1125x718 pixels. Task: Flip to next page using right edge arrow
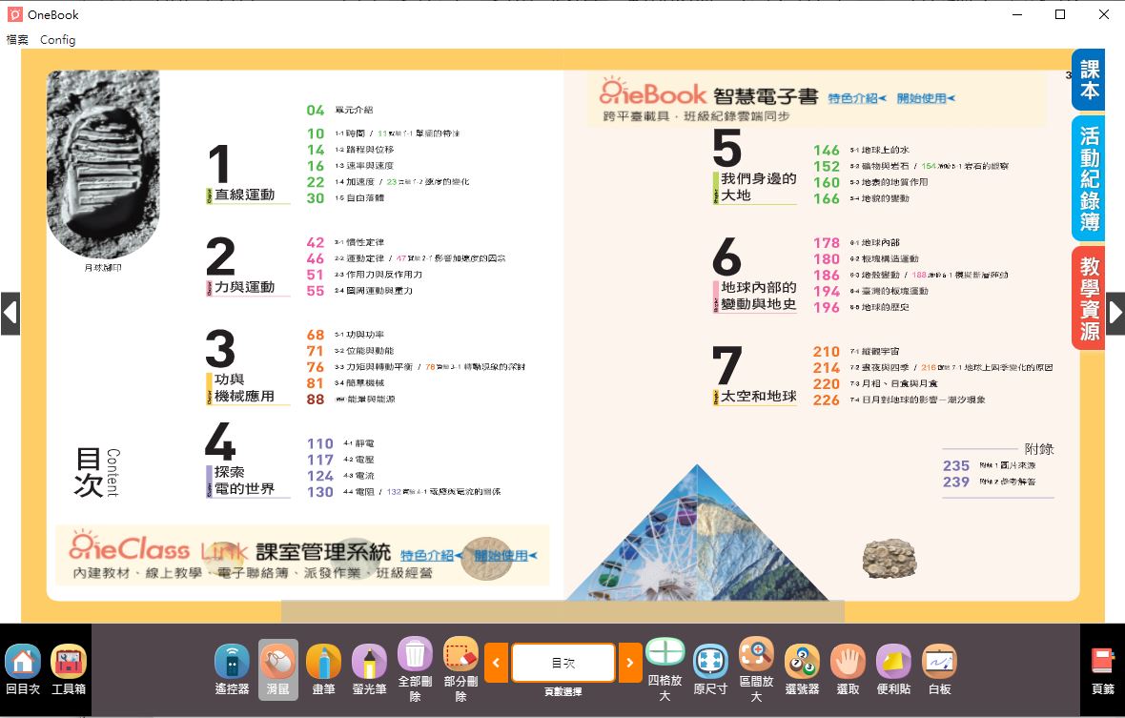click(1115, 314)
